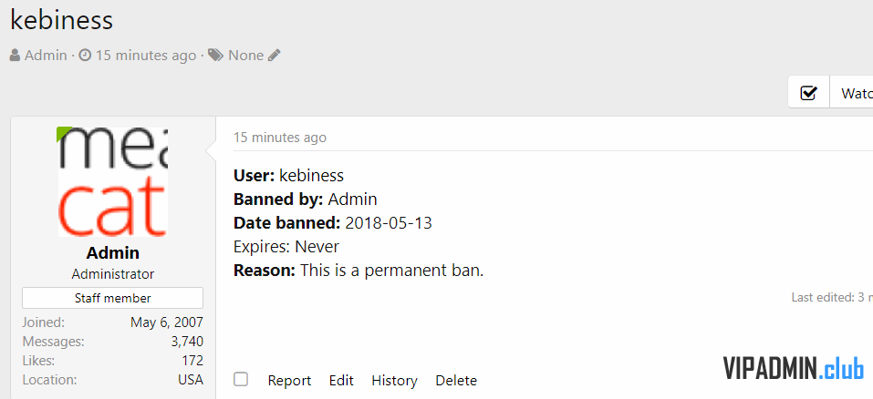Click the pencil icon to edit tags
This screenshot has height=399, width=873.
pyautogui.click(x=274, y=56)
